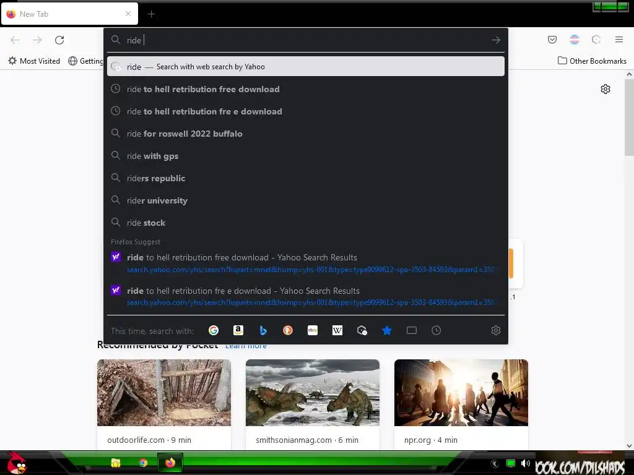Open smithsonianmag.com dinosaur article thumbnail

pyautogui.click(x=313, y=393)
